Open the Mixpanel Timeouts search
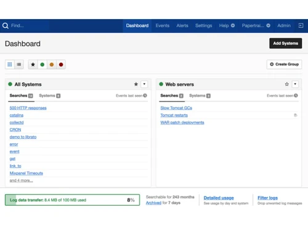 [x=26, y=173]
